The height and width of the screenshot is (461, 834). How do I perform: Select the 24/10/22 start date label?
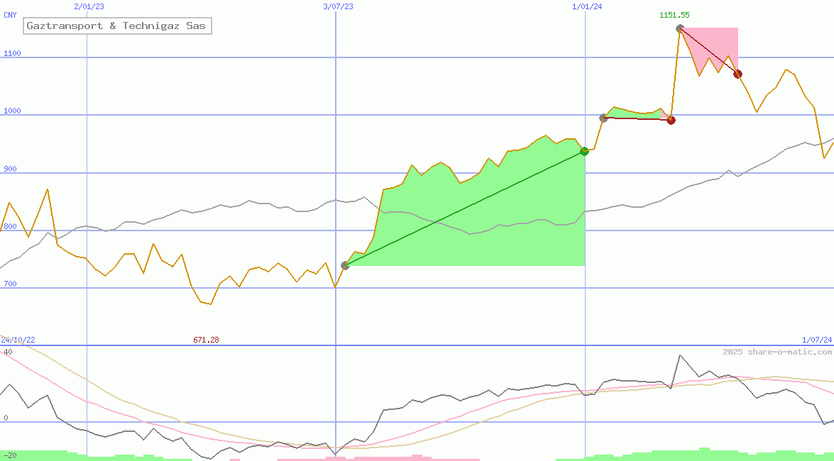click(18, 340)
